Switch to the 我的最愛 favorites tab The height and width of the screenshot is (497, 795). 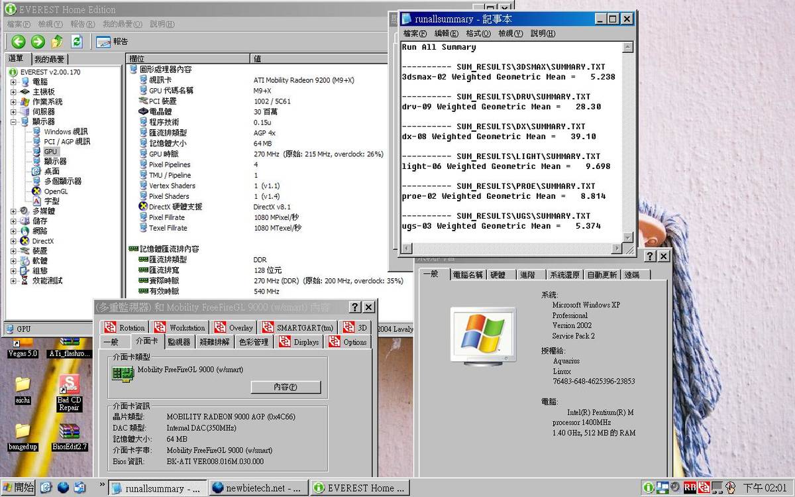[49, 59]
